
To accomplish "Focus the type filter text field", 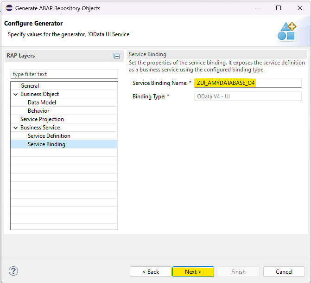I will pyautogui.click(x=64, y=74).
